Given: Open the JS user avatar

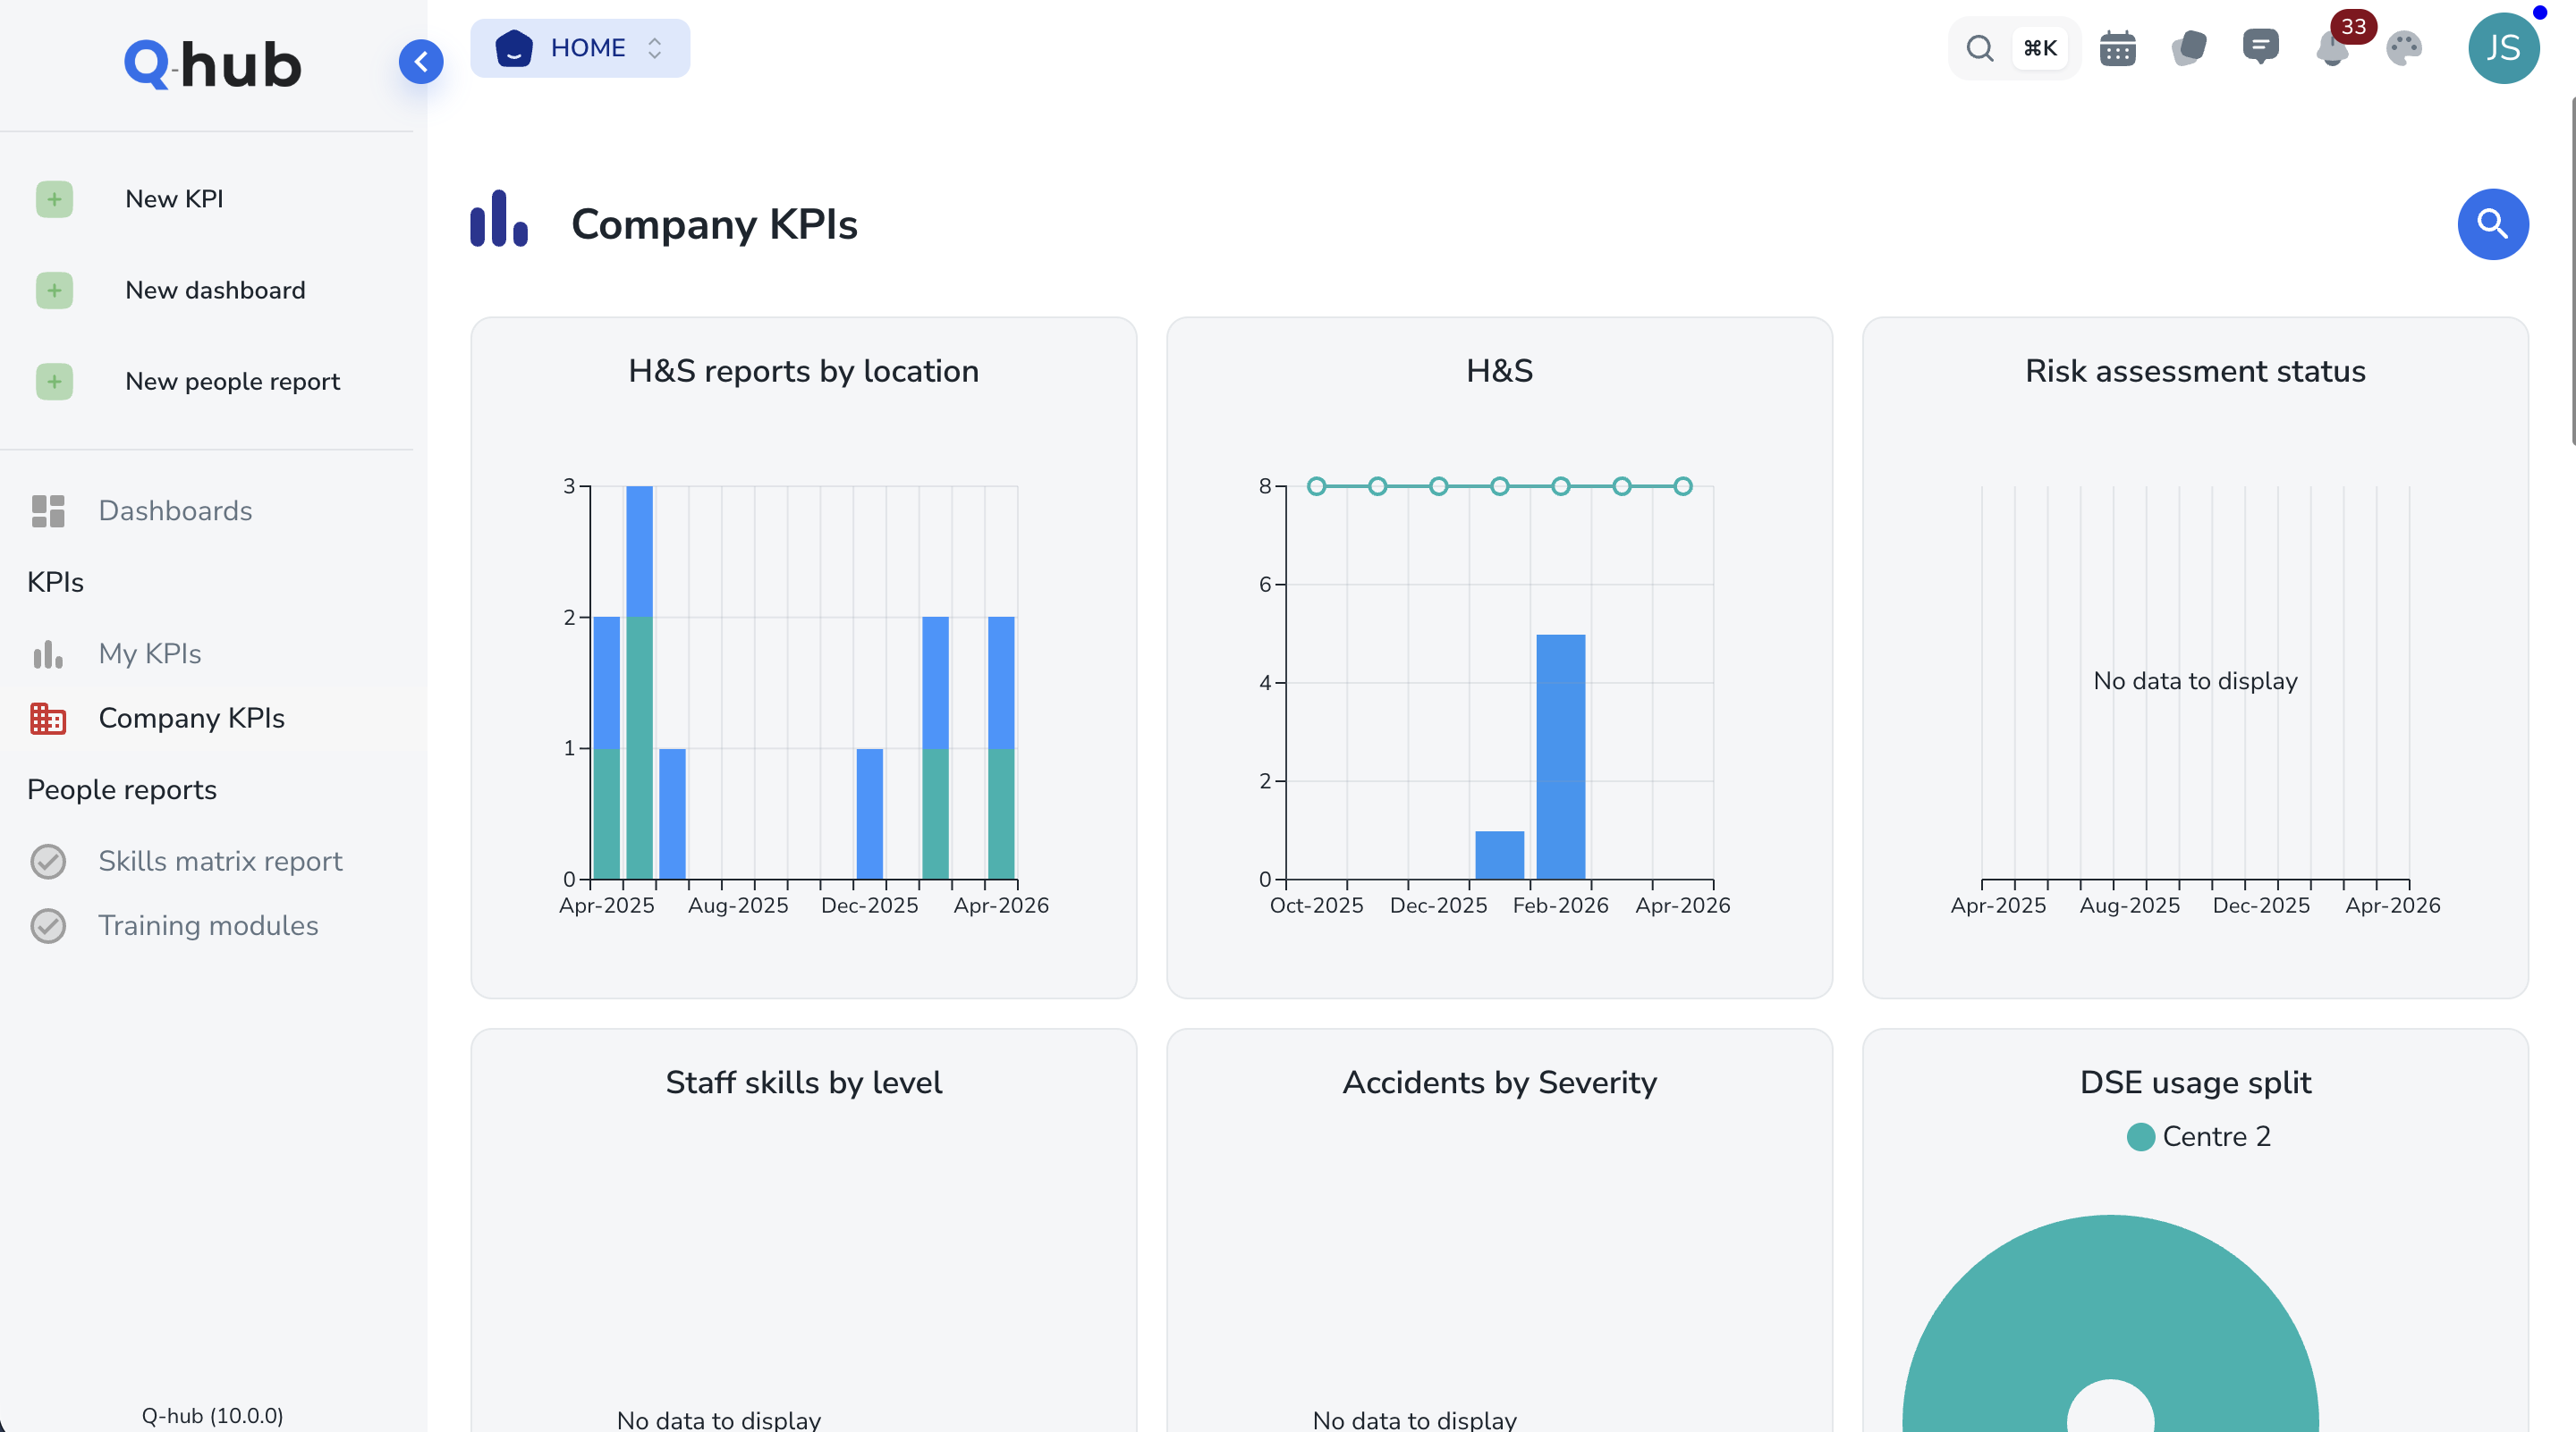Looking at the screenshot, I should coord(2505,47).
